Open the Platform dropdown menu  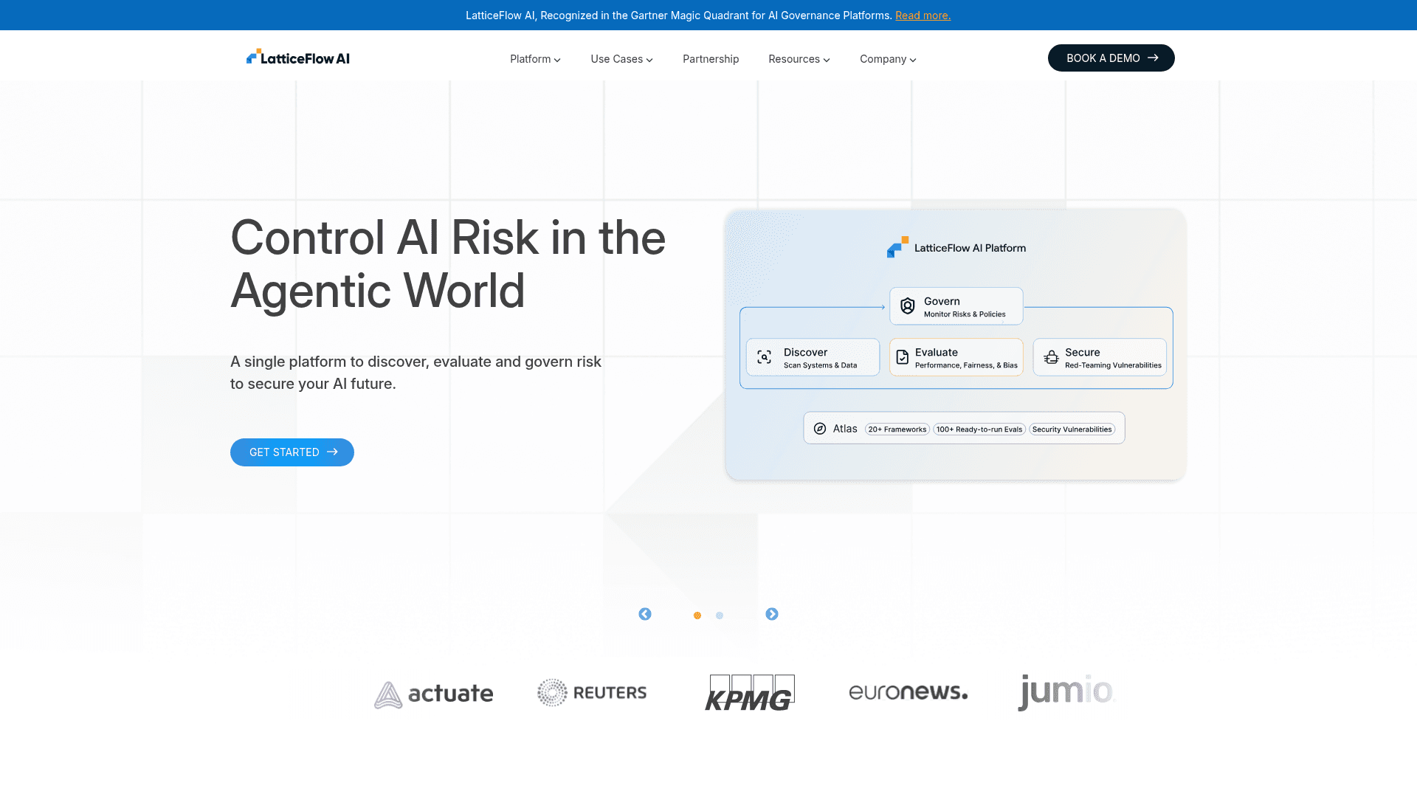tap(535, 59)
